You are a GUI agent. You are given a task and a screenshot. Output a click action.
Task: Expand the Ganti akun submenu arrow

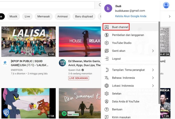153,51
